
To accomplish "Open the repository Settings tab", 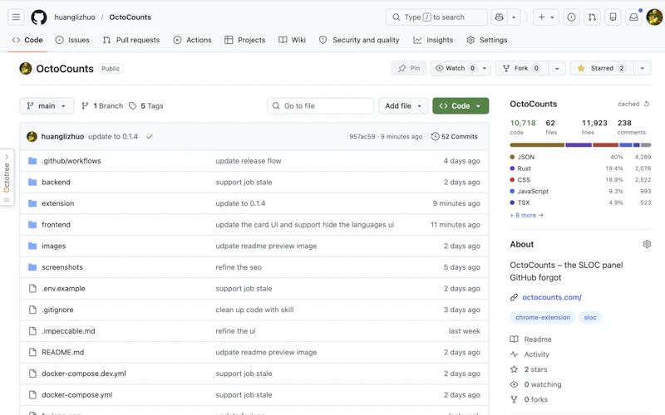I will (x=487, y=40).
